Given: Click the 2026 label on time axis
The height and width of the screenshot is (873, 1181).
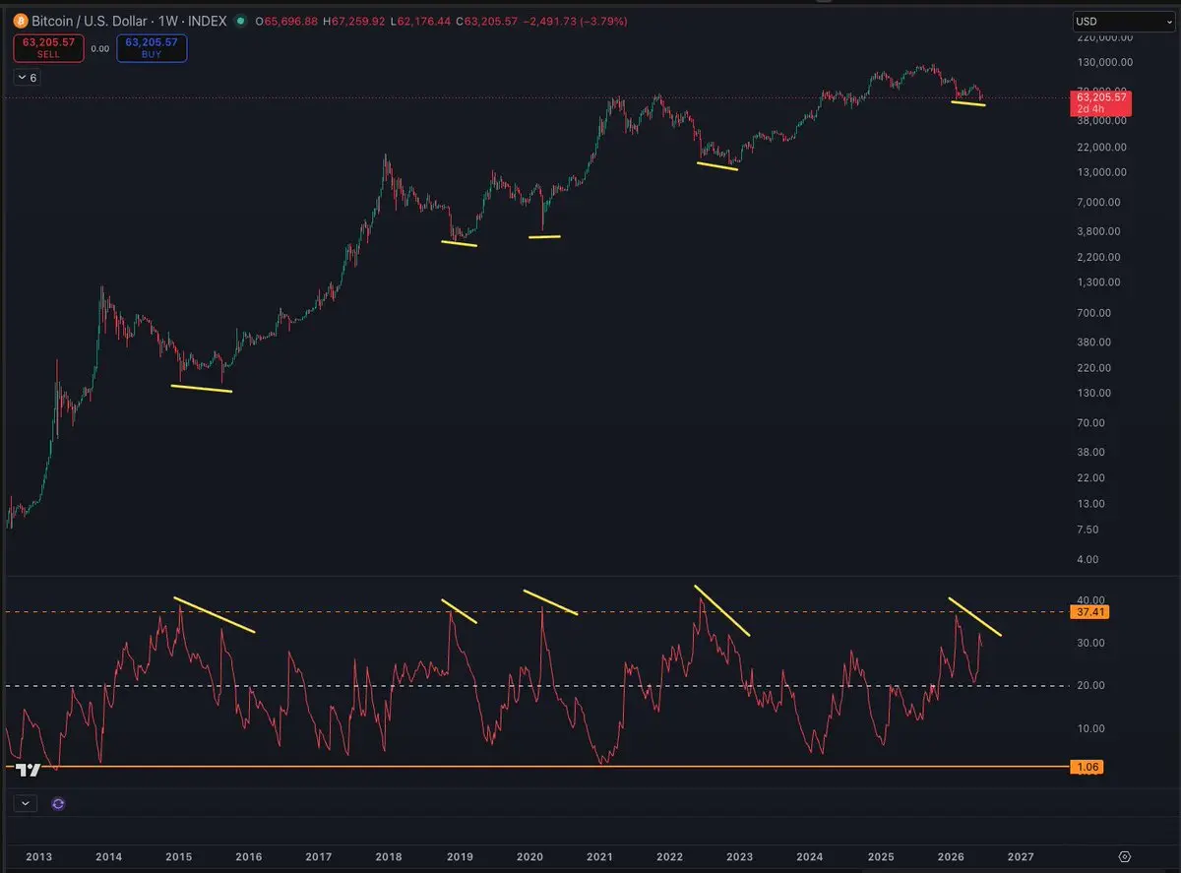Looking at the screenshot, I should [951, 857].
